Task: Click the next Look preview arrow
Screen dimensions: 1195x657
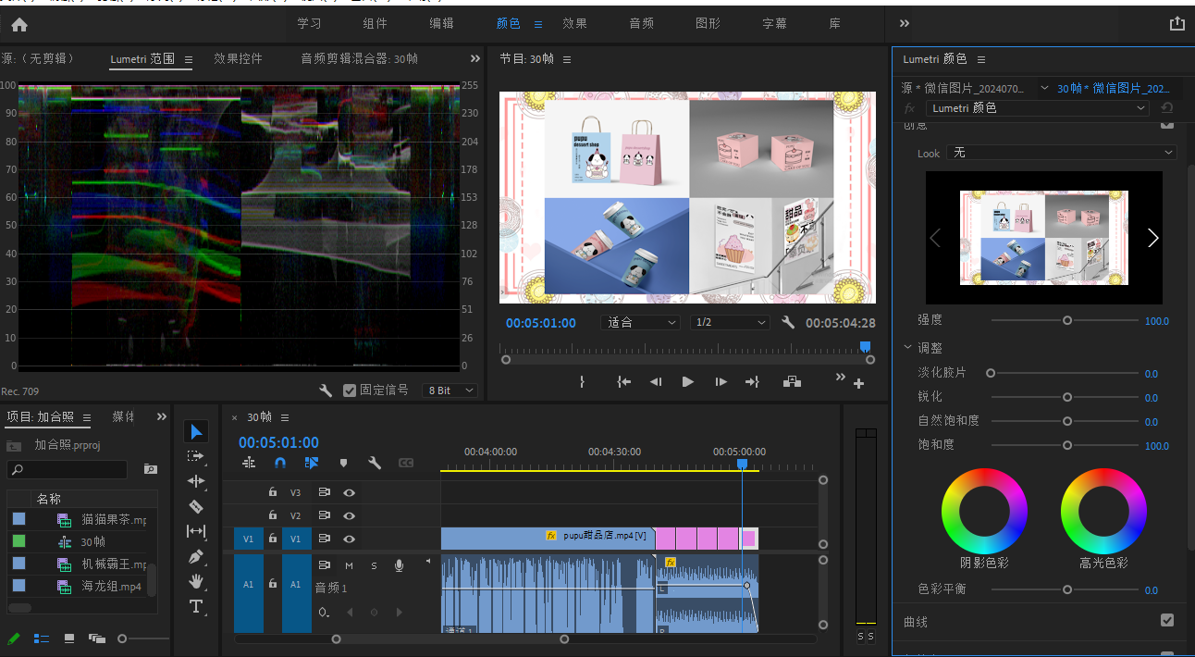Action: [1152, 238]
